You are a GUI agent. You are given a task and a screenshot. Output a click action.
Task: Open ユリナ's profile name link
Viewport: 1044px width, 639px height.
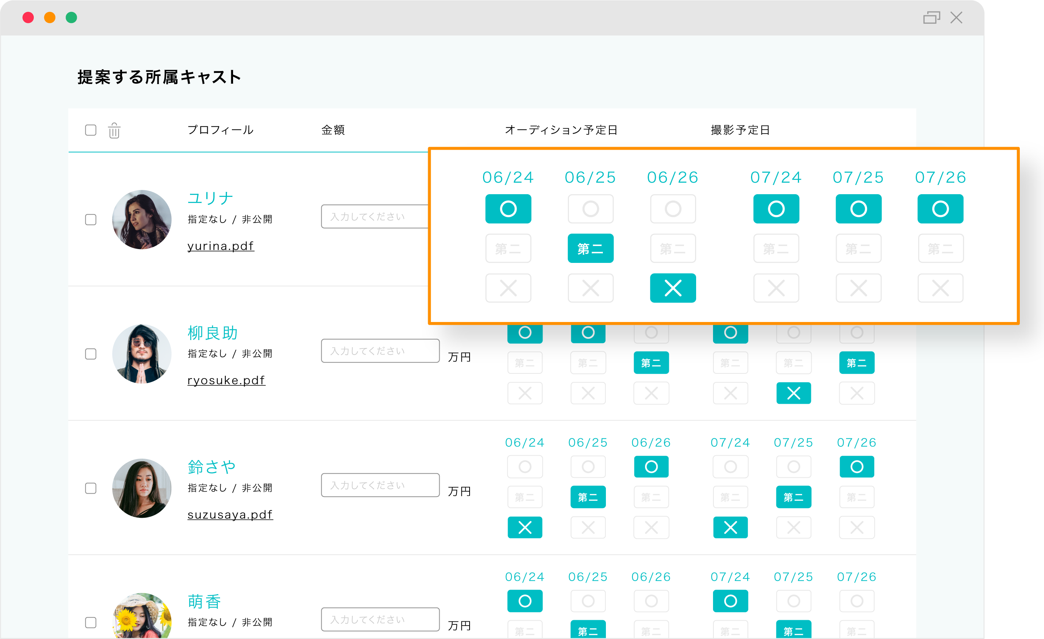click(210, 198)
